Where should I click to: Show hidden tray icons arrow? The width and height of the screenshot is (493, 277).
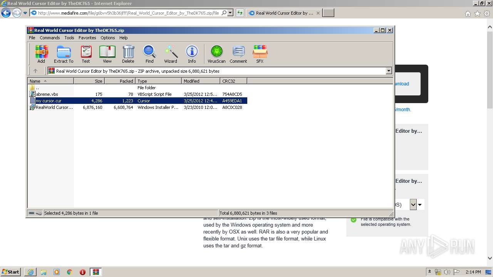(x=430, y=272)
